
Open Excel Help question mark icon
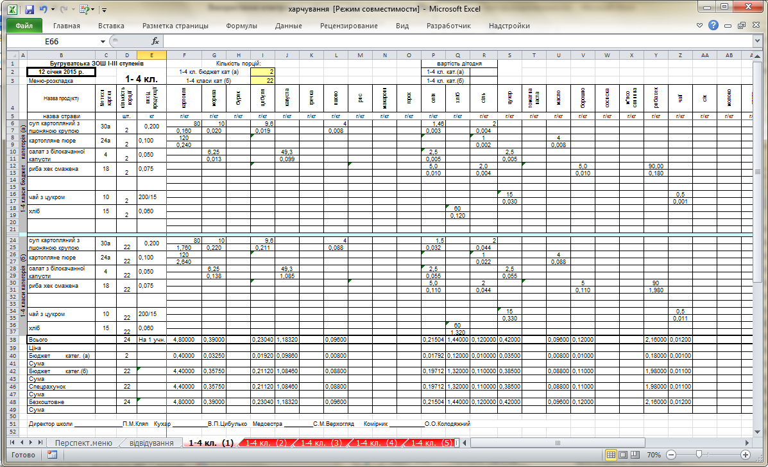point(713,26)
